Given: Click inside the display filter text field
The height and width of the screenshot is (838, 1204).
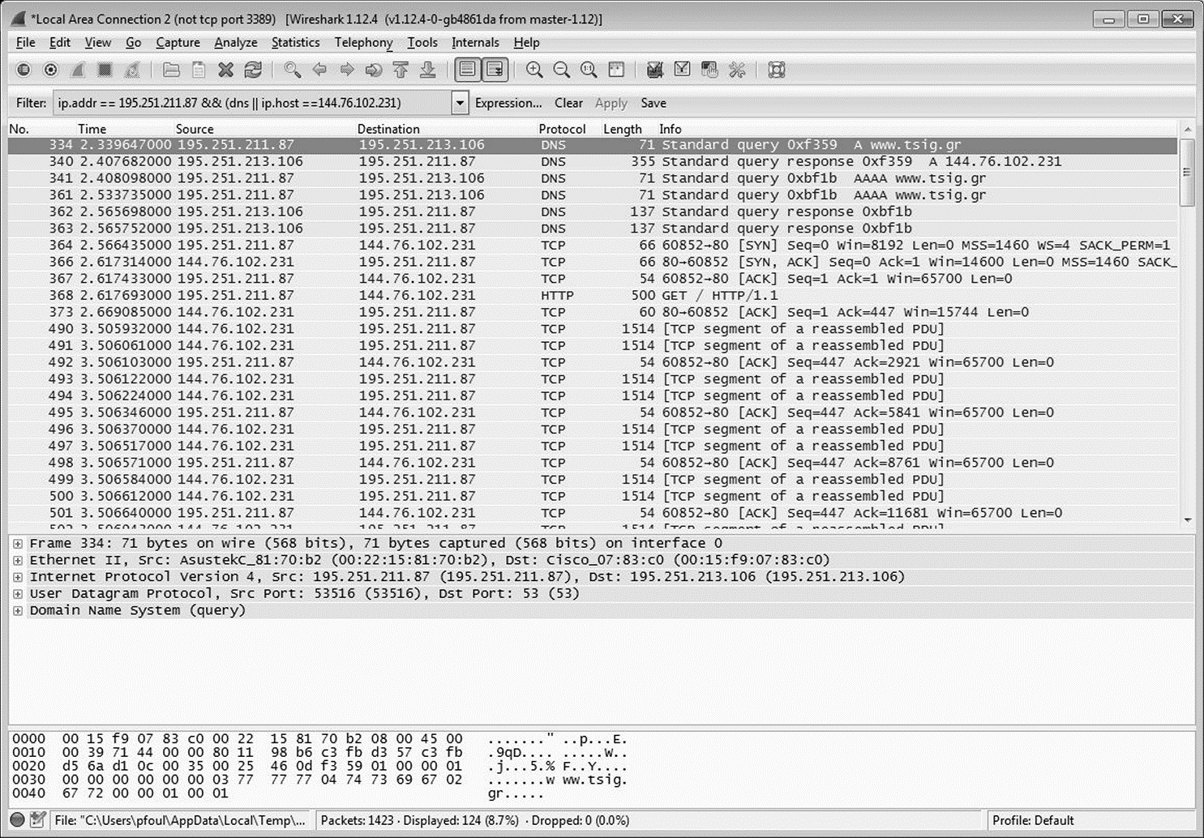Looking at the screenshot, I should pos(253,103).
